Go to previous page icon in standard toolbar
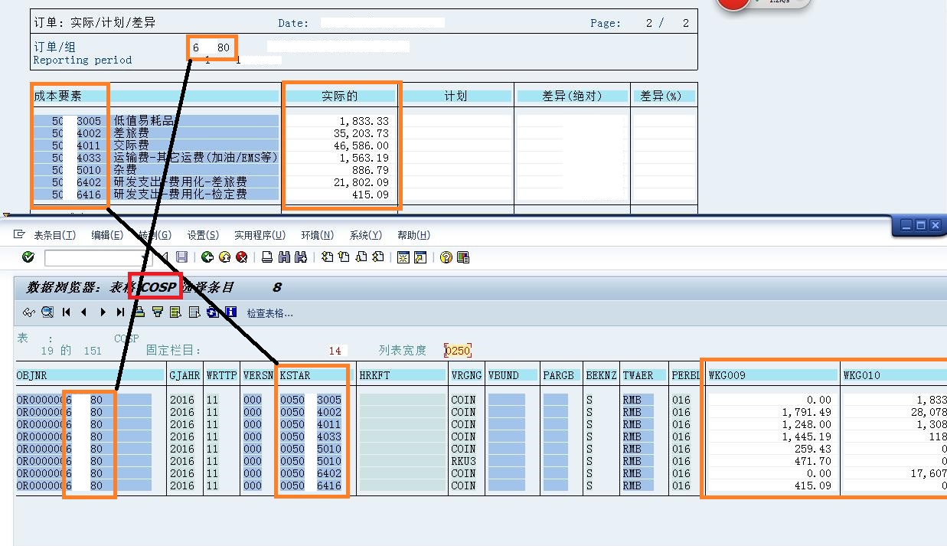 [x=344, y=257]
